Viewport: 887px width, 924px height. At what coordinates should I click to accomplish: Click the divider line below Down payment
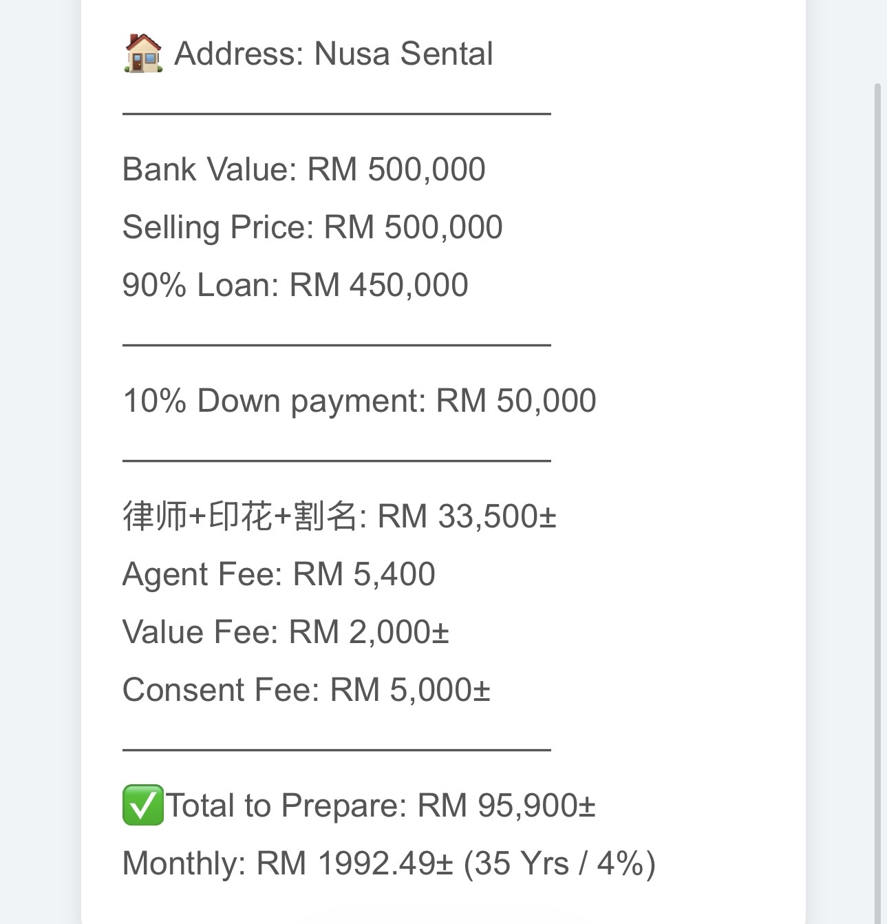[x=336, y=460]
